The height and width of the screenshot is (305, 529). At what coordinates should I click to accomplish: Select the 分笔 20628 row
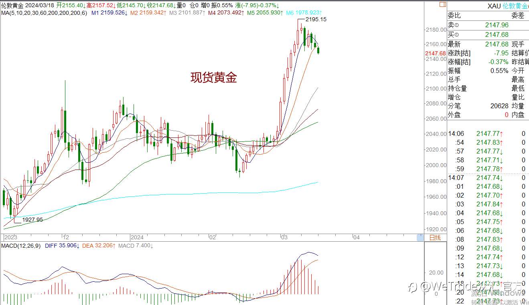click(478, 106)
